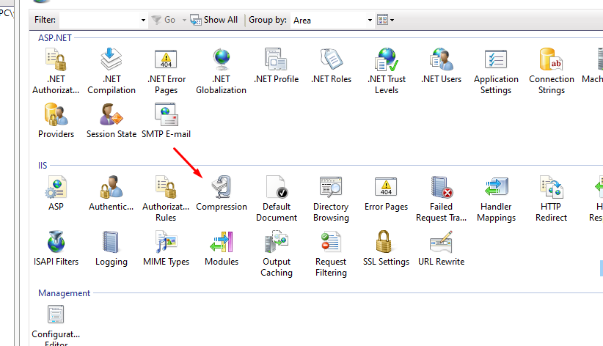The height and width of the screenshot is (346, 603).
Task: Expand the Filter dropdown arrow
Action: coord(143,21)
